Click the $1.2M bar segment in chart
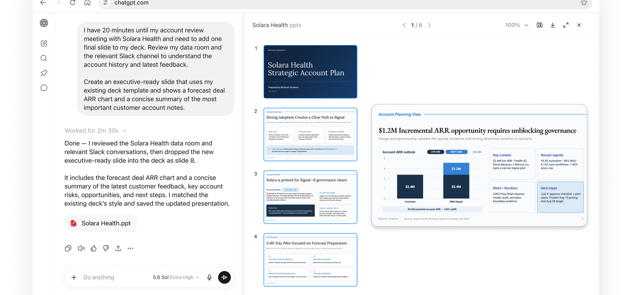Image resolution: width=632 pixels, height=295 pixels. click(x=456, y=169)
